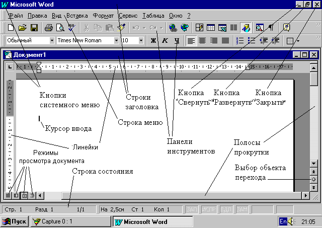Open the Формат menu

click(x=103, y=16)
